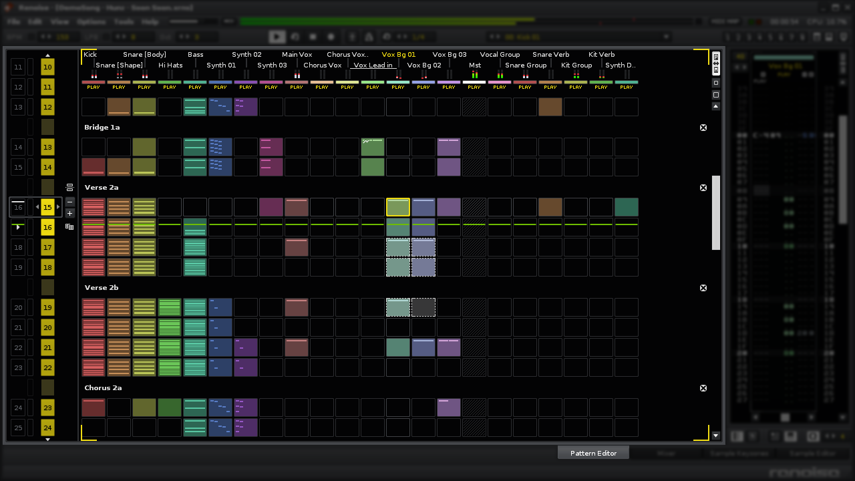Start playback with the transport Play button
Screen dimensions: 855x481
click(x=277, y=37)
